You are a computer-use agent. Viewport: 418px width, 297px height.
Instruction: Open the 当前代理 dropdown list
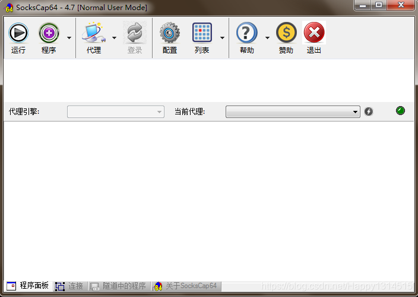tap(293, 112)
